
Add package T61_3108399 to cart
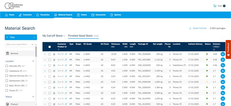pos(223,54)
